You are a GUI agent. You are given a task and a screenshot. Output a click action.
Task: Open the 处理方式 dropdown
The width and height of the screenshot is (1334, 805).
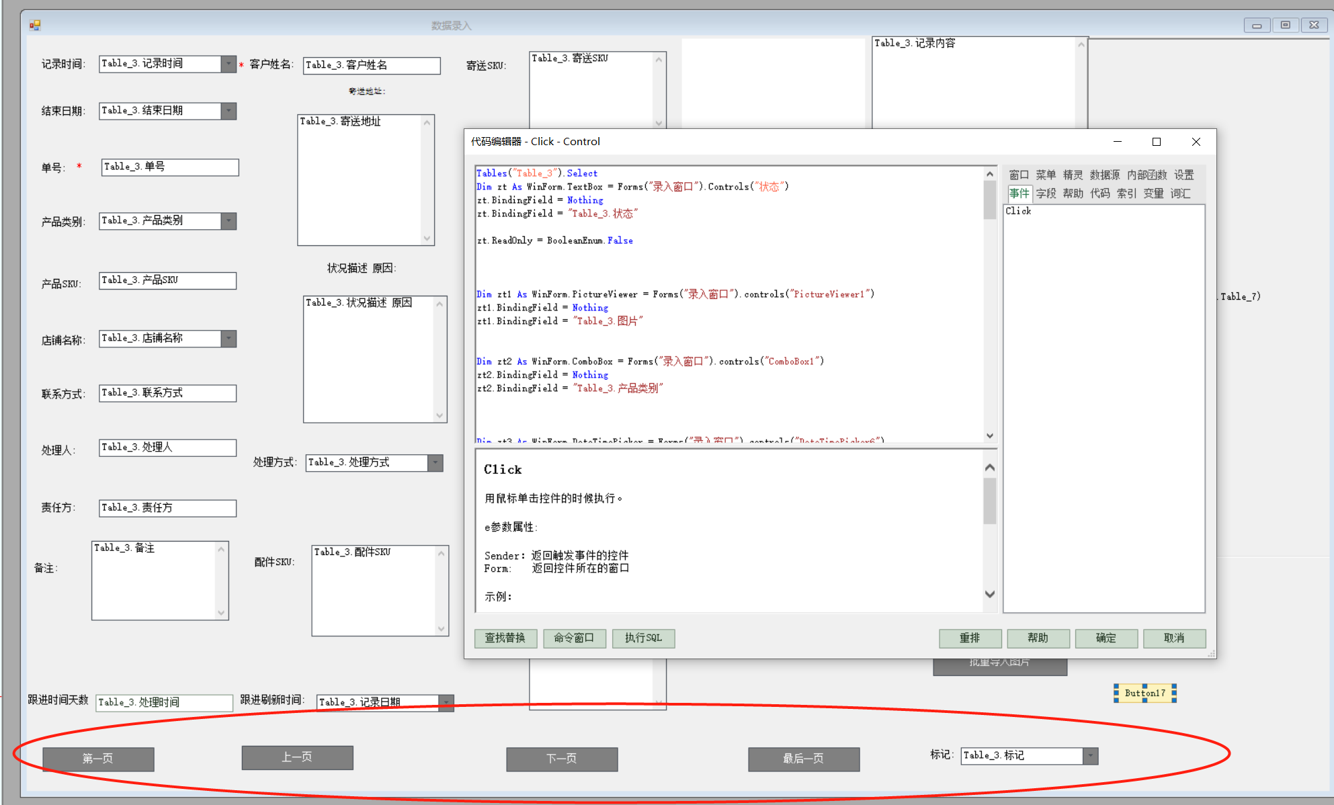(435, 462)
